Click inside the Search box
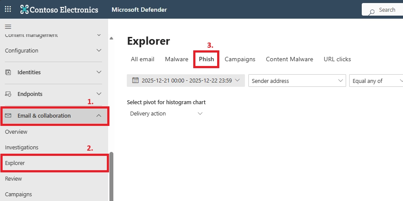403x201 pixels. 383,10
